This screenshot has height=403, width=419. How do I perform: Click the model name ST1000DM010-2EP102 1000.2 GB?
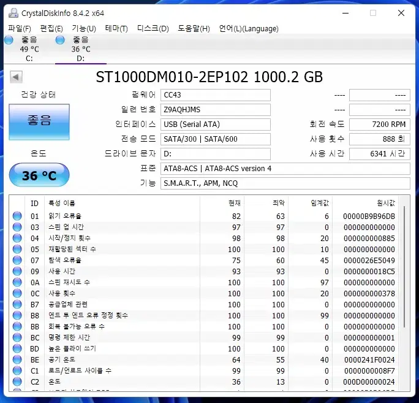click(x=209, y=77)
